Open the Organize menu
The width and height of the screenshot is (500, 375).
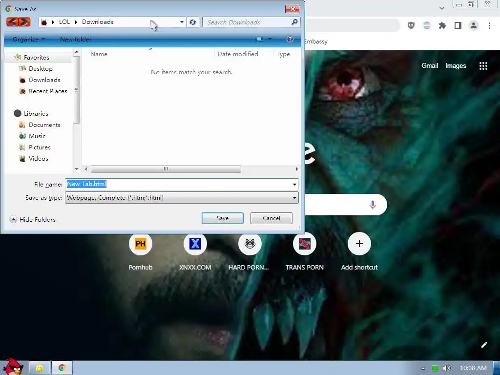[x=29, y=40]
